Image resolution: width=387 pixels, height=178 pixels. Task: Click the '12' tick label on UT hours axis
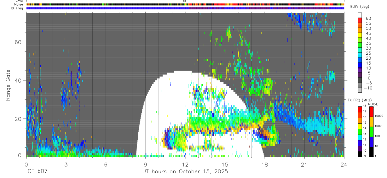(185, 164)
